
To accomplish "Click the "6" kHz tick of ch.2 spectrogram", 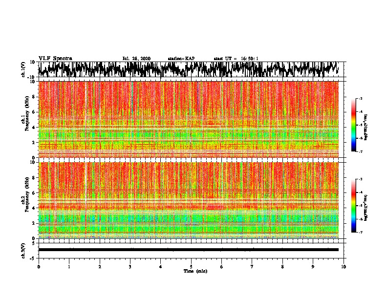I will click(34, 193).
